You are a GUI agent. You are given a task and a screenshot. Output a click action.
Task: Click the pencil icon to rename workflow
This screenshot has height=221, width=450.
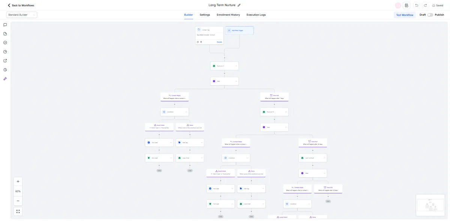239,5
